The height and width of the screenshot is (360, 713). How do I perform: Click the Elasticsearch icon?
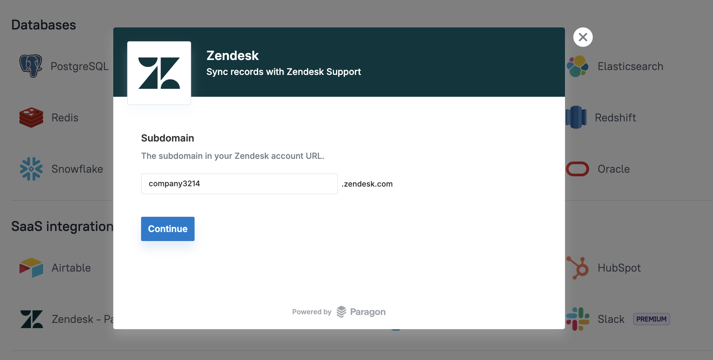[x=577, y=66]
